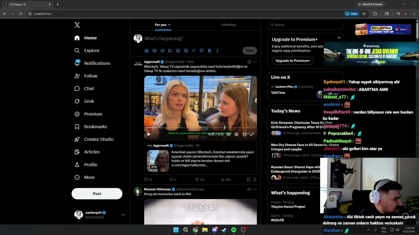Image resolution: width=419 pixels, height=235 pixels.
Task: Open Bookmarks in sidebar
Action: coord(91,127)
